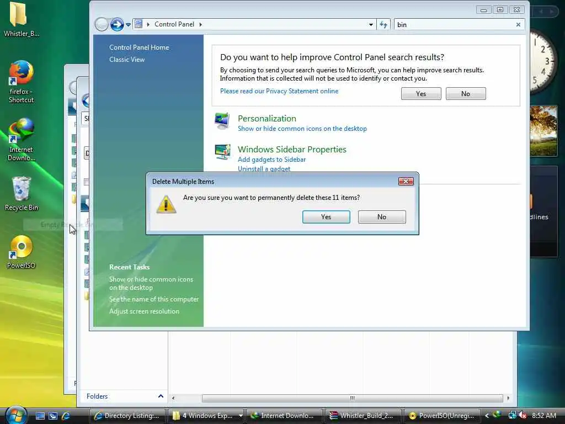Screen dimensions: 565x424
Task: Select the PowerISO desktop icon
Action: point(22,252)
